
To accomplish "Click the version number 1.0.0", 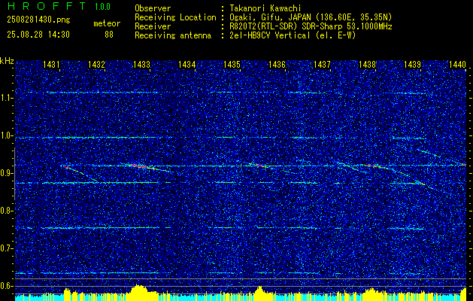I will point(102,6).
